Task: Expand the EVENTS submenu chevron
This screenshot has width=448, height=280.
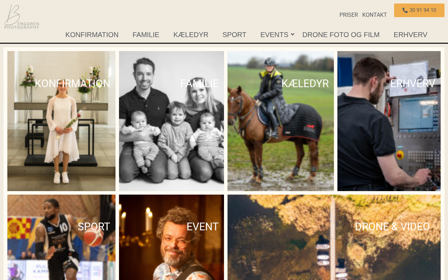Action: (x=293, y=34)
